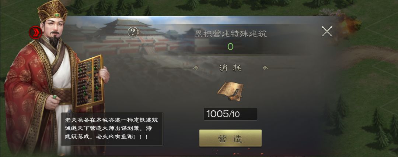Tap the green 0 building count
398x157 pixels.
coord(230,46)
